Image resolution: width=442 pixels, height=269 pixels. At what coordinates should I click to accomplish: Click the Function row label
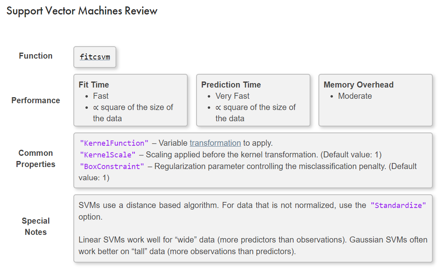[x=36, y=56]
